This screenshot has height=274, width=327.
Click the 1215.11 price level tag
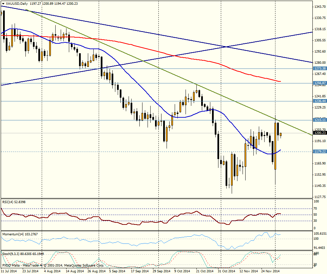pyautogui.click(x=319, y=120)
